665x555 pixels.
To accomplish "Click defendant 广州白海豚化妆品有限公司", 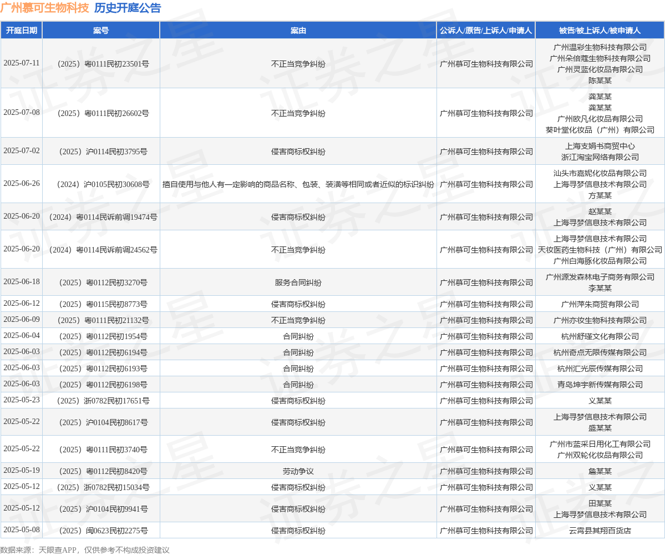I will point(600,261).
